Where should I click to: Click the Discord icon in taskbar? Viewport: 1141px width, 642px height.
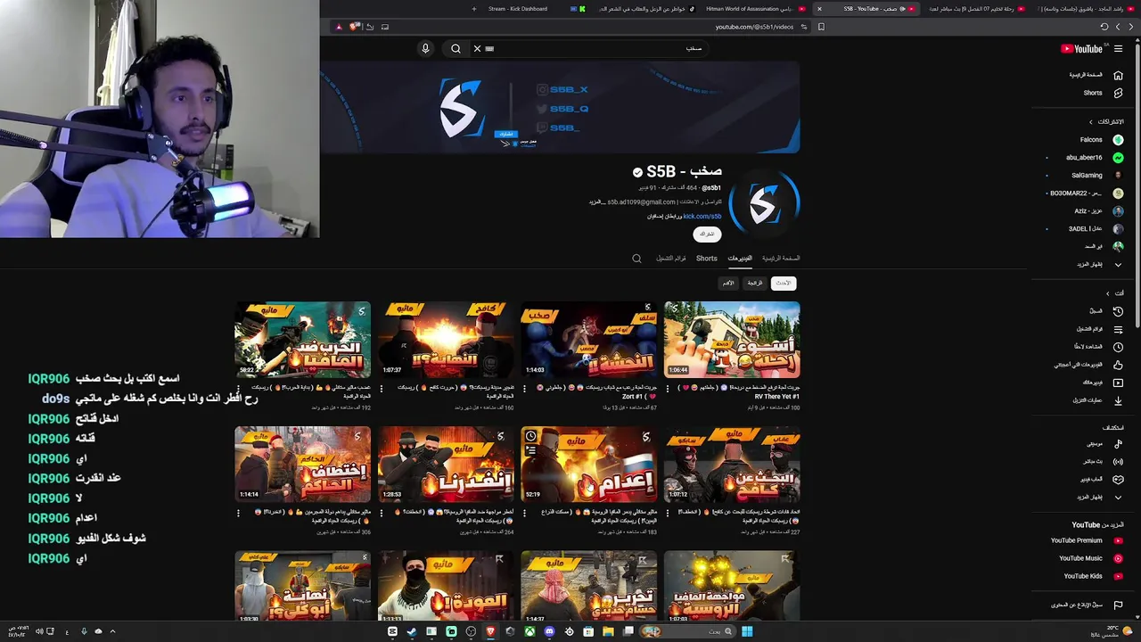549,631
